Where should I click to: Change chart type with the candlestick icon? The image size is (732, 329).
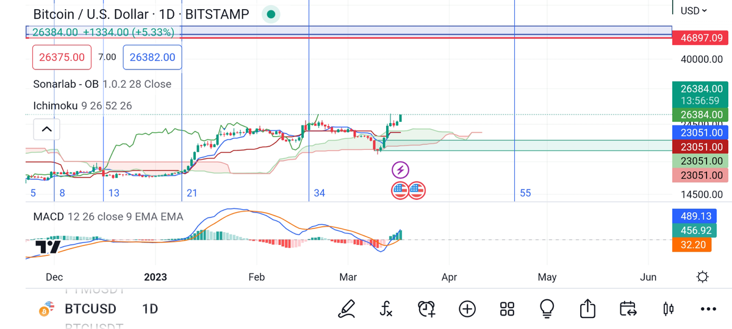click(x=669, y=309)
